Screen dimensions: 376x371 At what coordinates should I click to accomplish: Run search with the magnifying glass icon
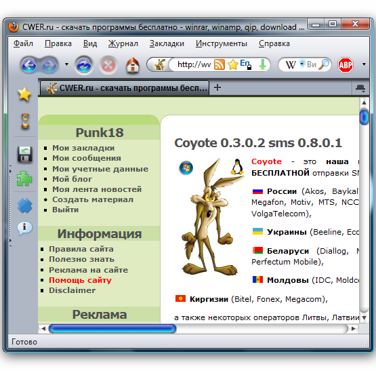pos(324,64)
